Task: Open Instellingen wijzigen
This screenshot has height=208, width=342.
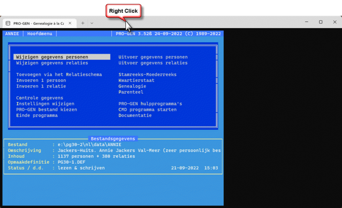Action: pos(45,104)
